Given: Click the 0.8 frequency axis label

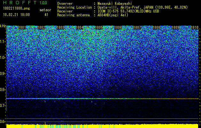Looking at the screenshot, I should point(3,90).
